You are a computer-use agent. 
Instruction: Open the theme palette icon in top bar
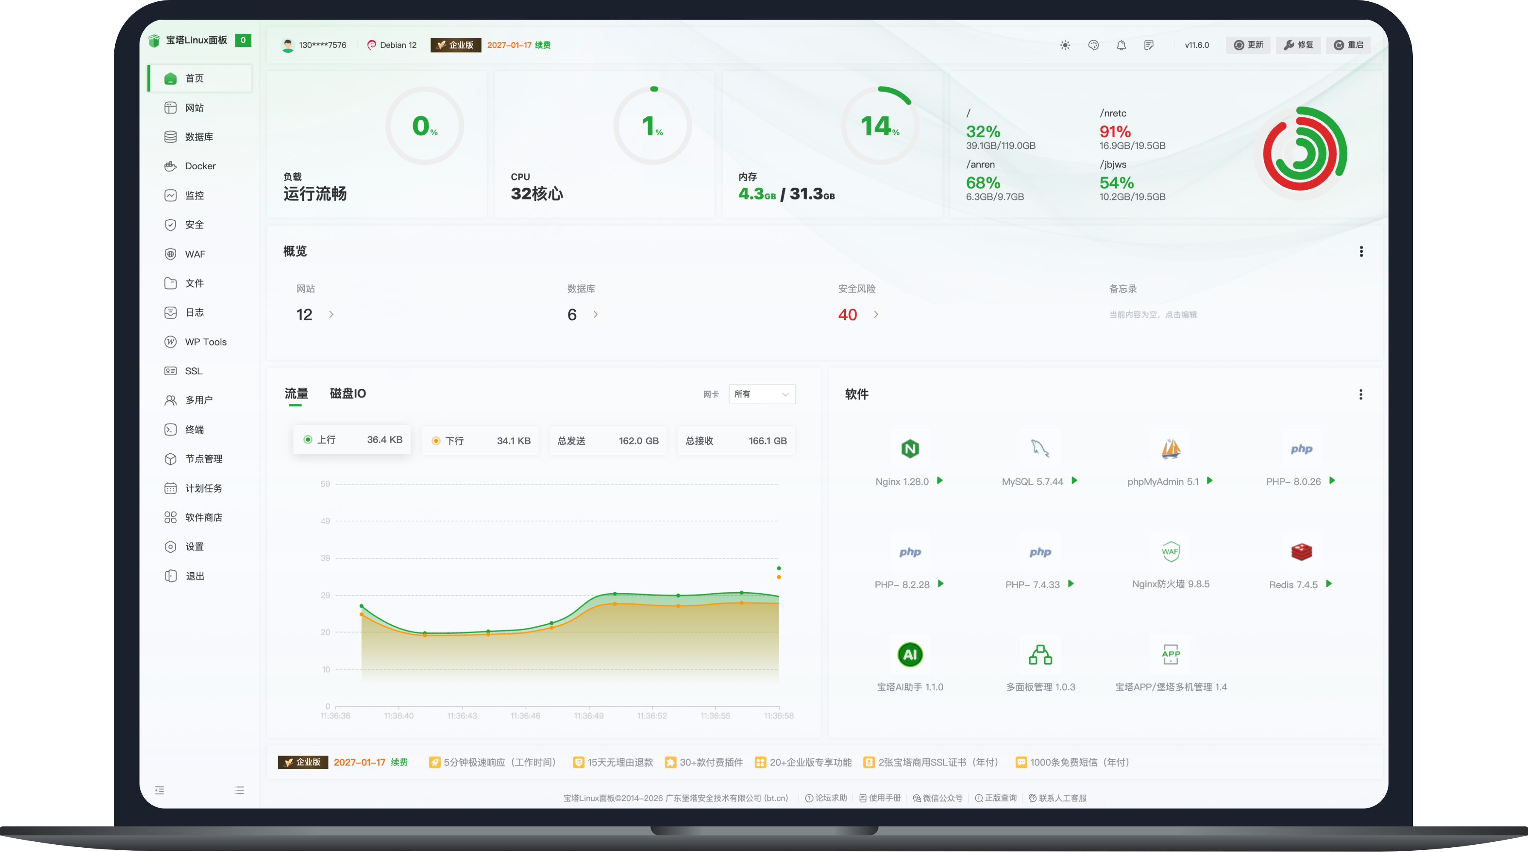(1093, 44)
